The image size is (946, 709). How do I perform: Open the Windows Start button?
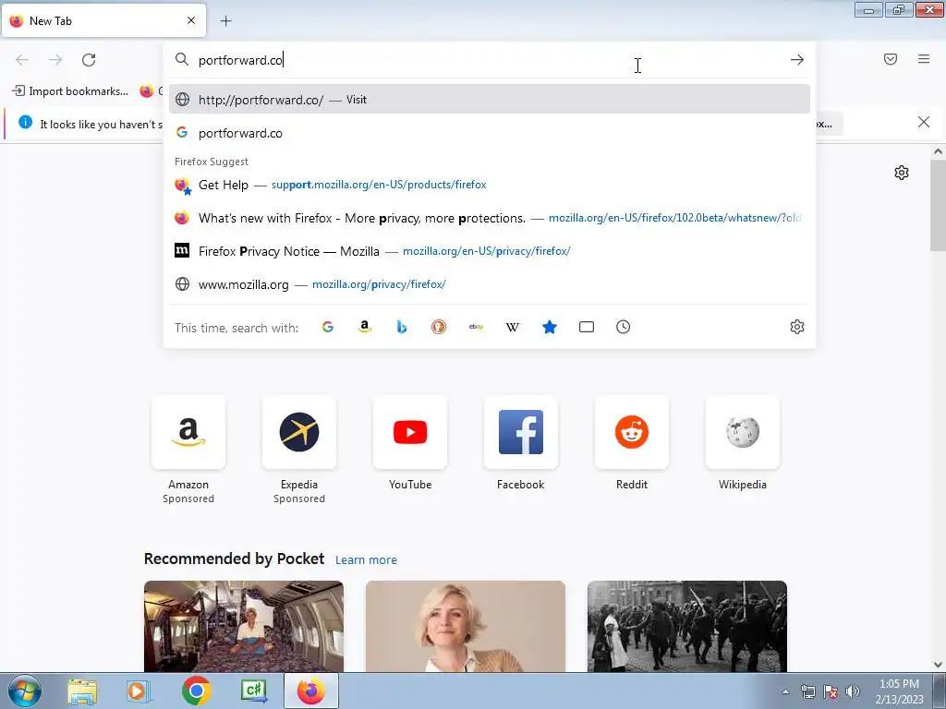click(25, 691)
